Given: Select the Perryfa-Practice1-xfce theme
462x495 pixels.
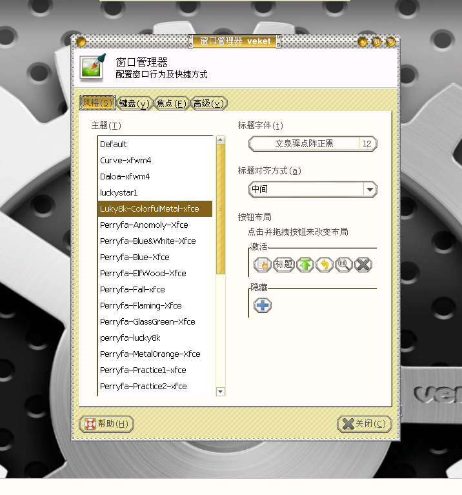Looking at the screenshot, I should click(155, 370).
